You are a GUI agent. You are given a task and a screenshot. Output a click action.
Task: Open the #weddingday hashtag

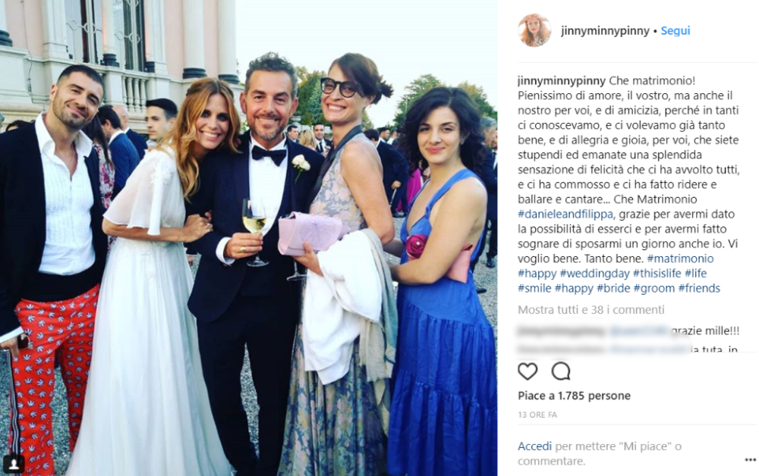594,274
